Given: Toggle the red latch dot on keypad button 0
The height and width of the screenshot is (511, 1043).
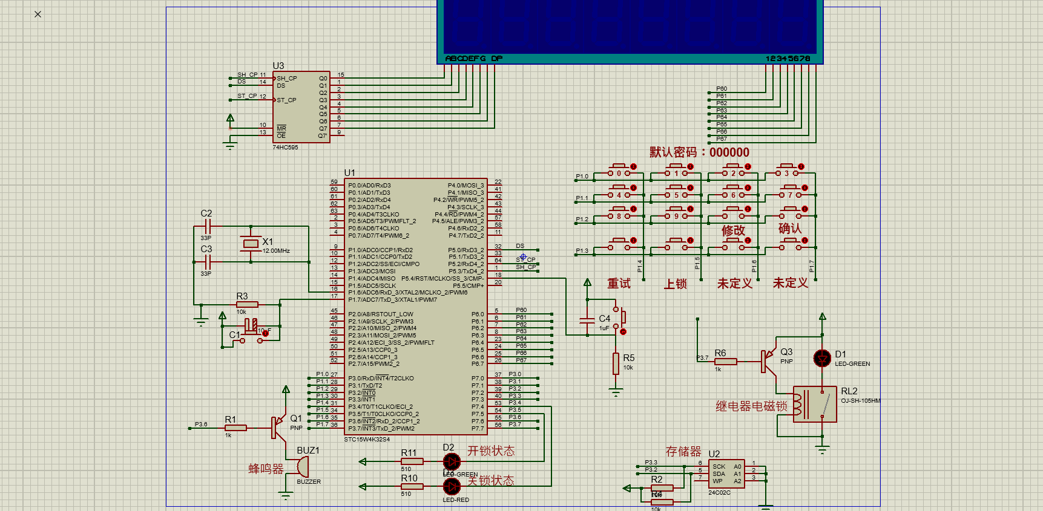Looking at the screenshot, I should pyautogui.click(x=634, y=166).
